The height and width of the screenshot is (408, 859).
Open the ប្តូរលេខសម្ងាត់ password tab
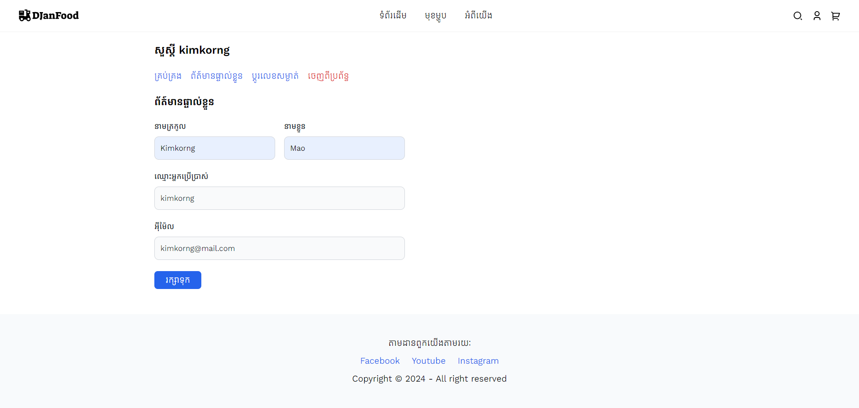click(275, 76)
